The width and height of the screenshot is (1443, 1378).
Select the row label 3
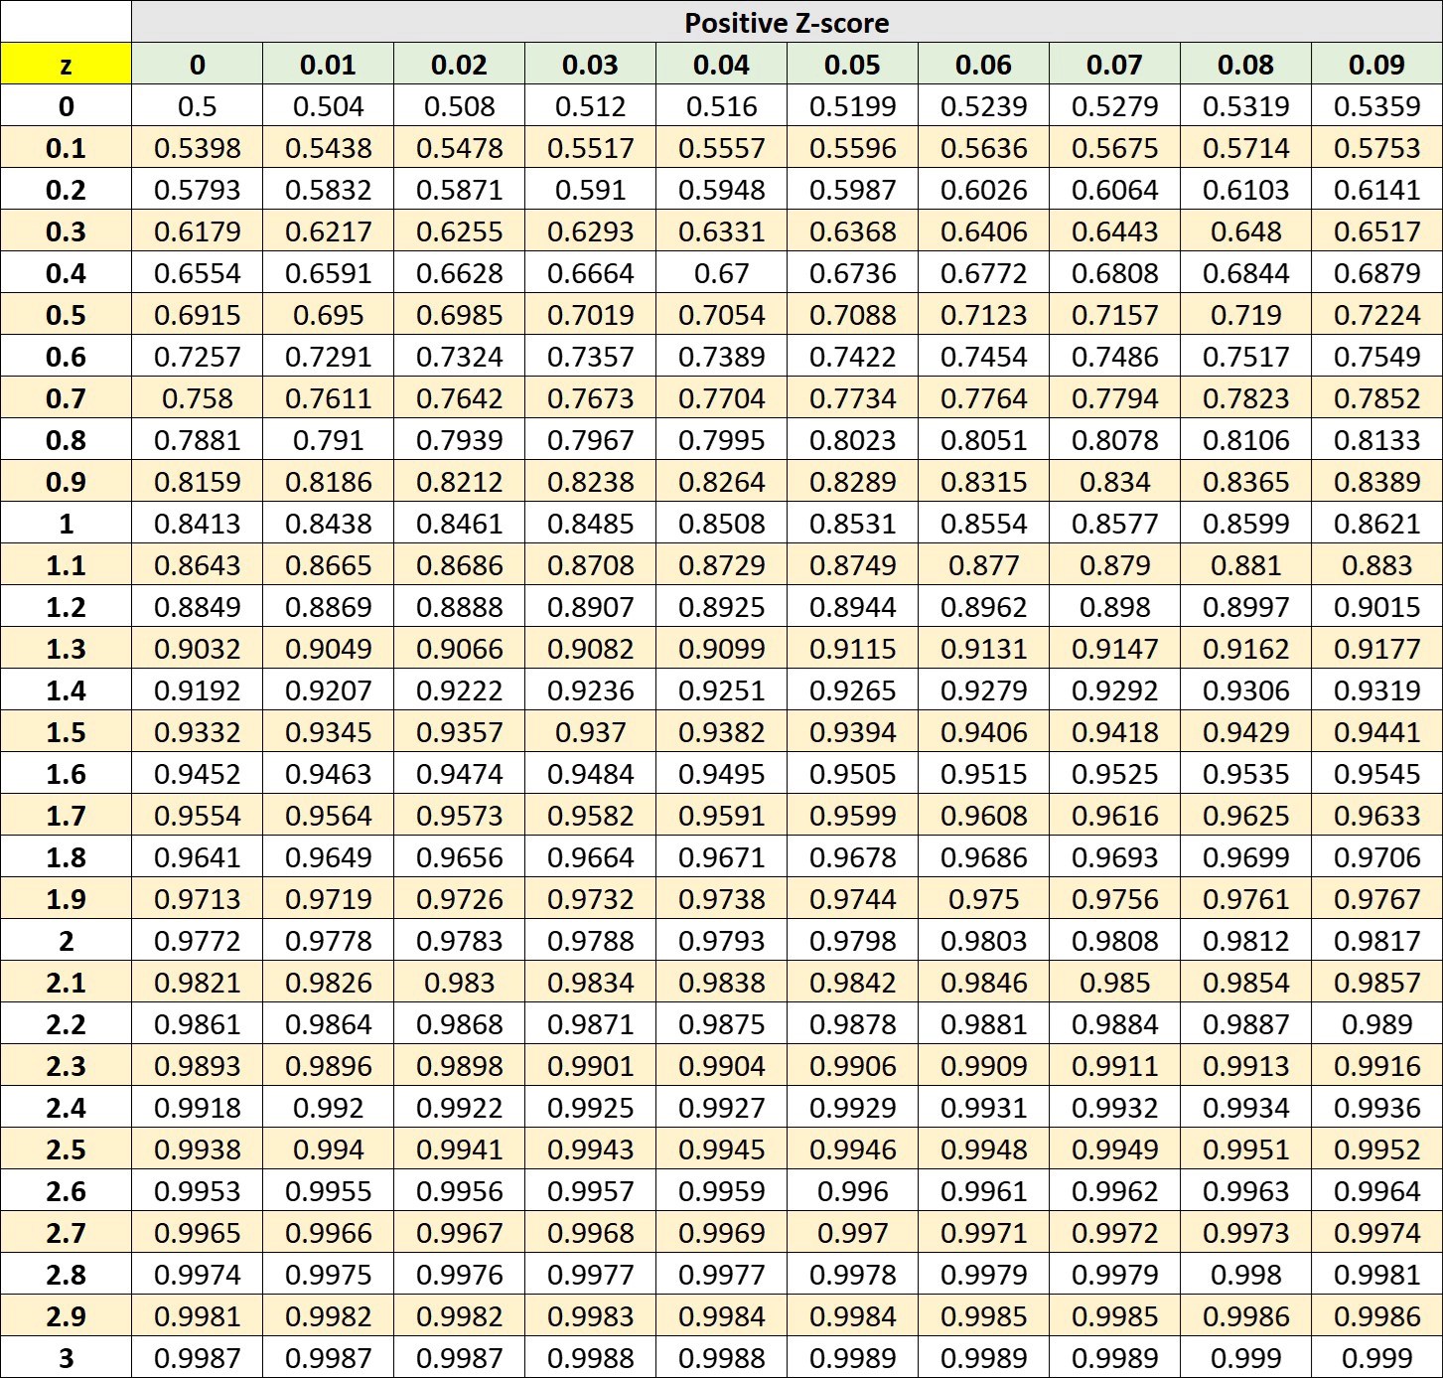tap(65, 1357)
